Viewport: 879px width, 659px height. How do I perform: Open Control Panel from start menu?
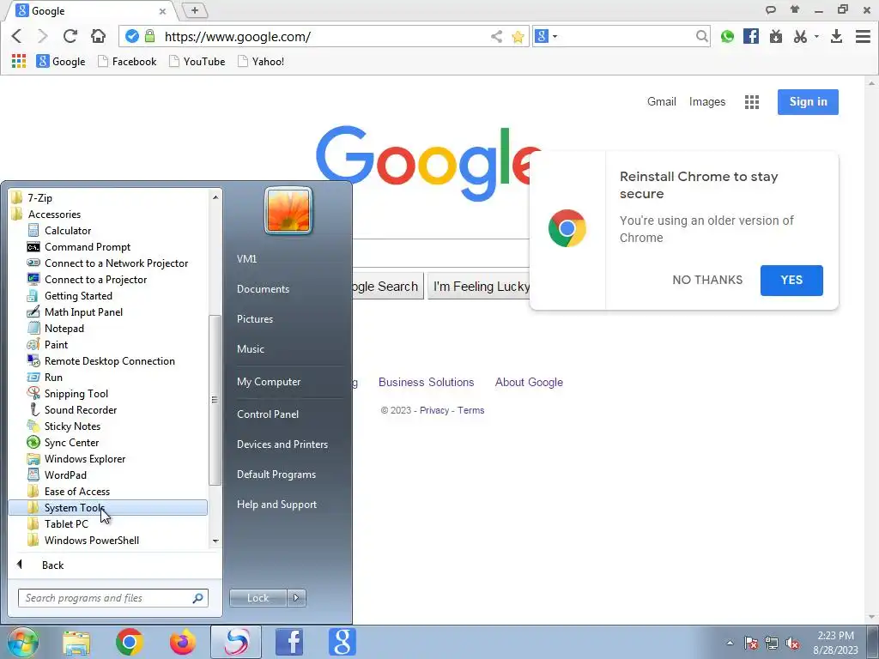[x=268, y=414]
